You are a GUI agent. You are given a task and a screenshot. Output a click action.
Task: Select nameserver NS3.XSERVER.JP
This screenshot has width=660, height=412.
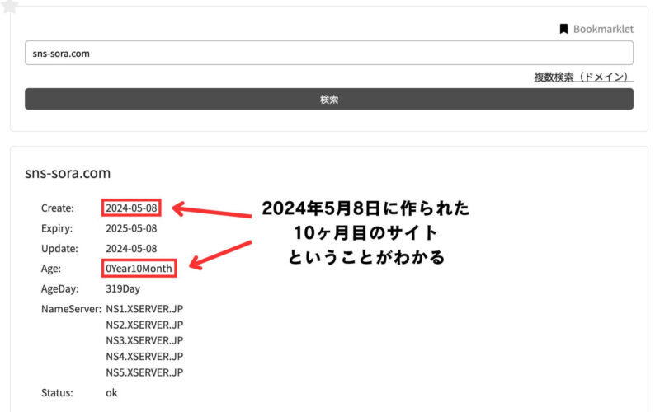144,340
